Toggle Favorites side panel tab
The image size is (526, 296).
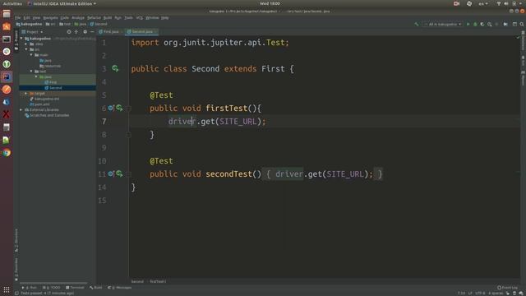click(16, 270)
